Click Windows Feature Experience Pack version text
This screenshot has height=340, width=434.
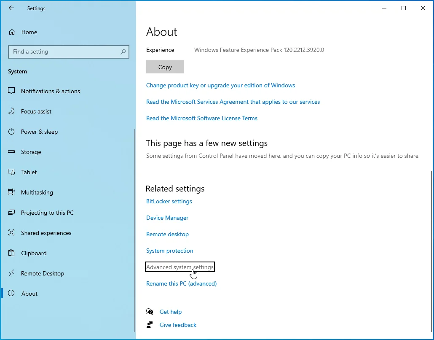tap(259, 50)
